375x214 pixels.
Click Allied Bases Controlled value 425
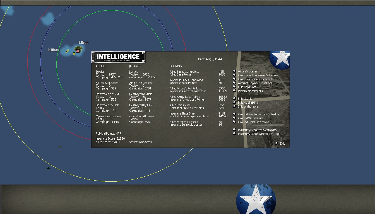point(221,72)
